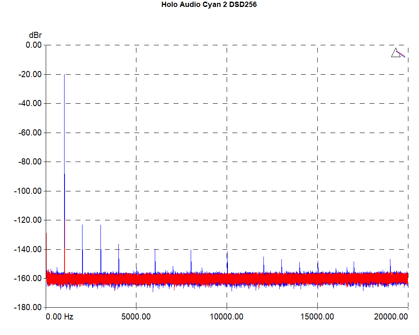Click the -100.00 y-axis label

pyautogui.click(x=28, y=191)
